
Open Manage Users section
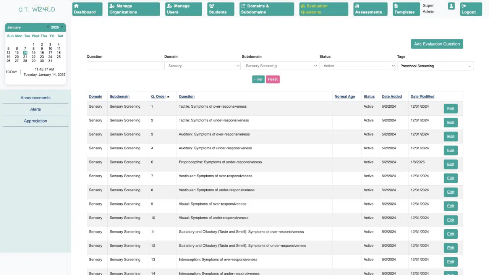pyautogui.click(x=183, y=9)
